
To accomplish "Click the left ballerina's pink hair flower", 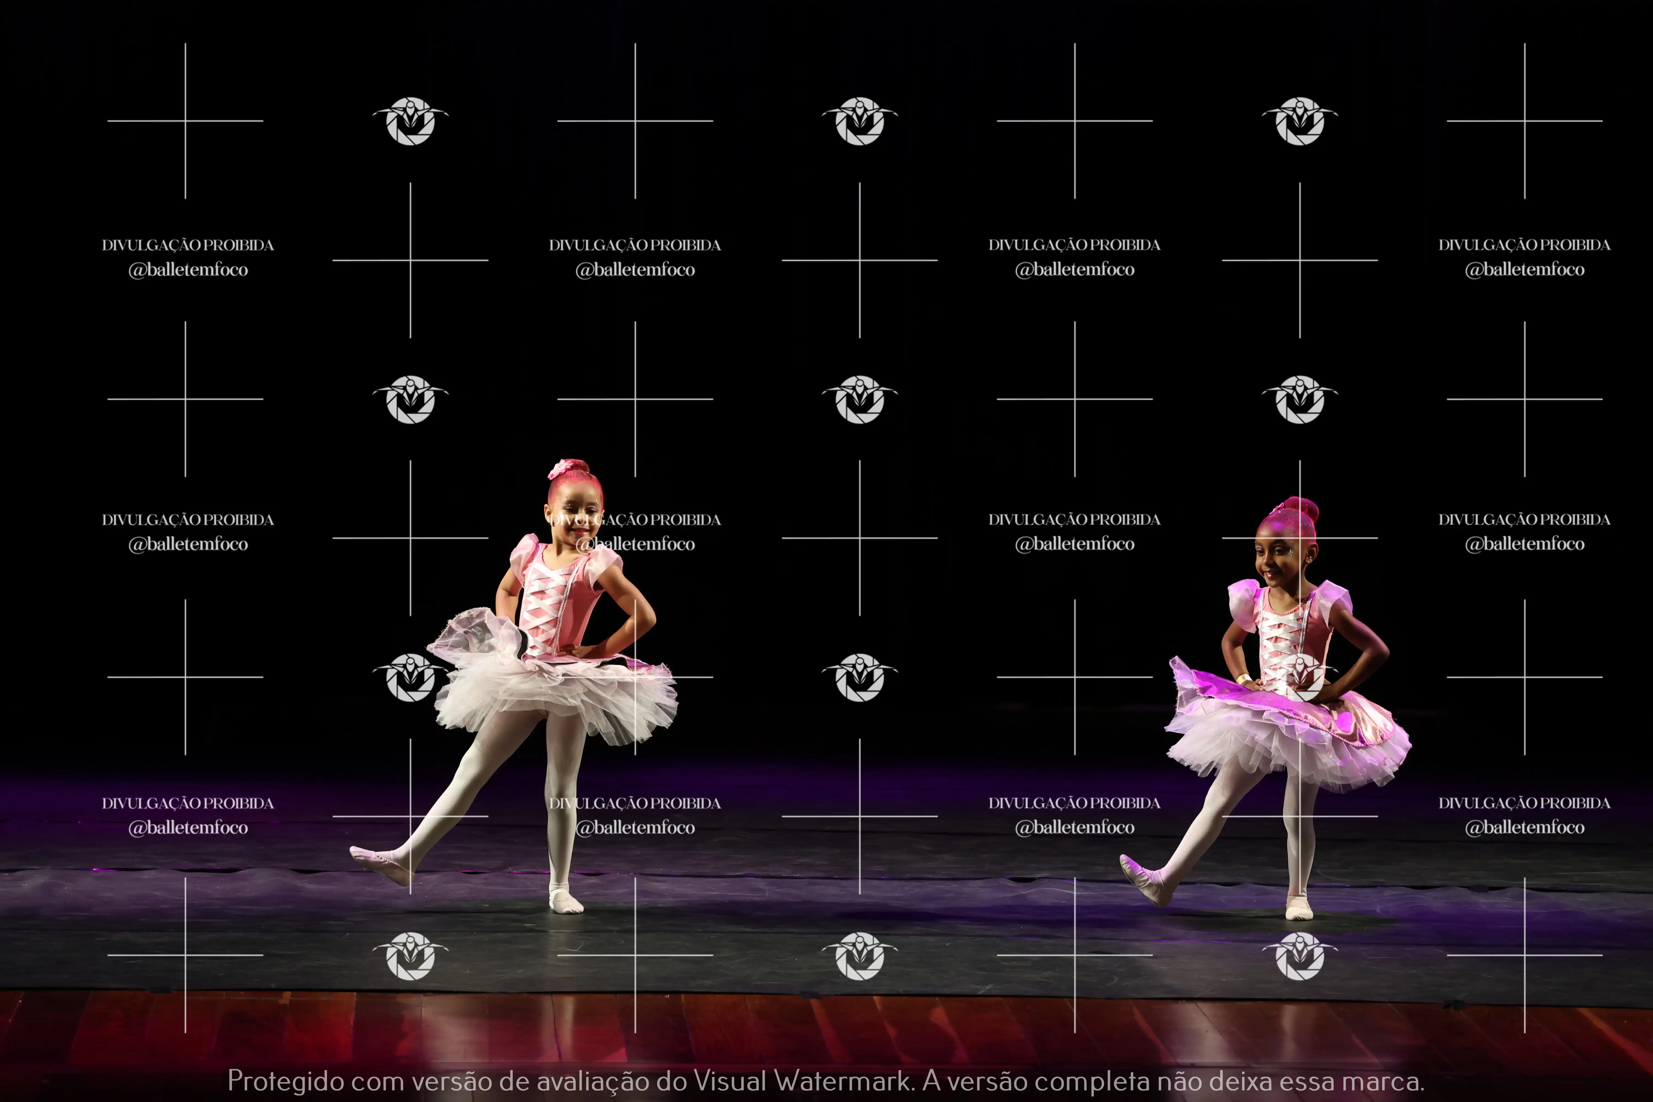I will coord(561,469).
